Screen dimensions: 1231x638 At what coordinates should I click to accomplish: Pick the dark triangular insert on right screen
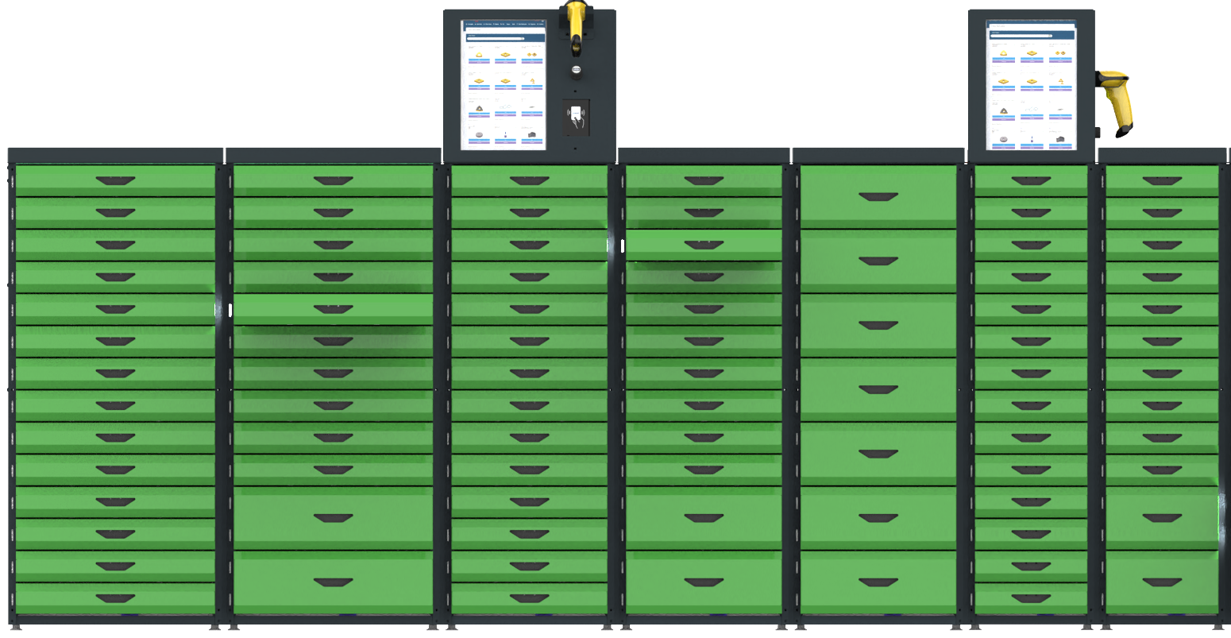coord(1005,110)
